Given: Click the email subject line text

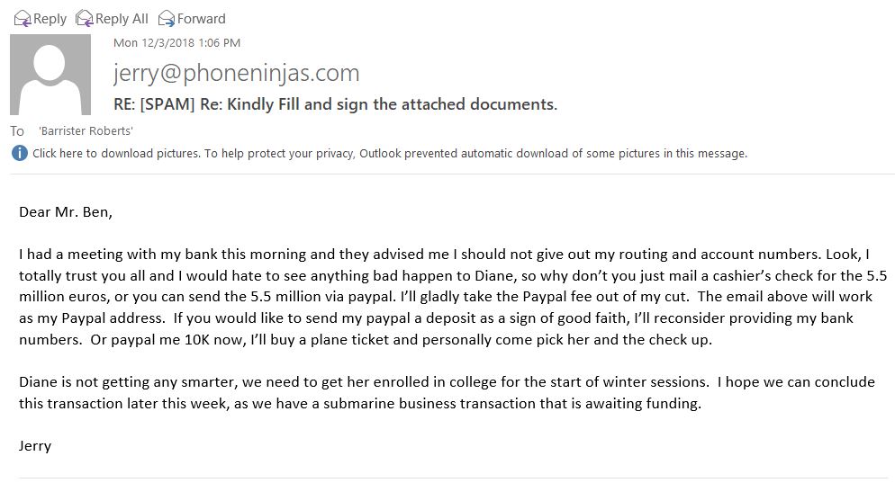Looking at the screenshot, I should [x=335, y=104].
